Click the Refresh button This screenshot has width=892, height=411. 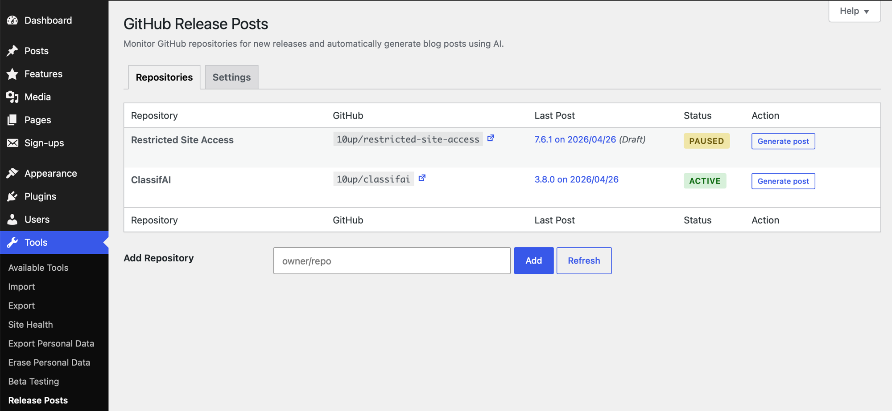point(584,260)
